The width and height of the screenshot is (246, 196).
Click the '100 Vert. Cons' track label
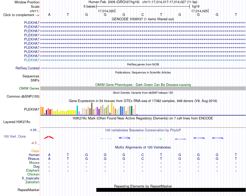pyautogui.click(x=15, y=136)
